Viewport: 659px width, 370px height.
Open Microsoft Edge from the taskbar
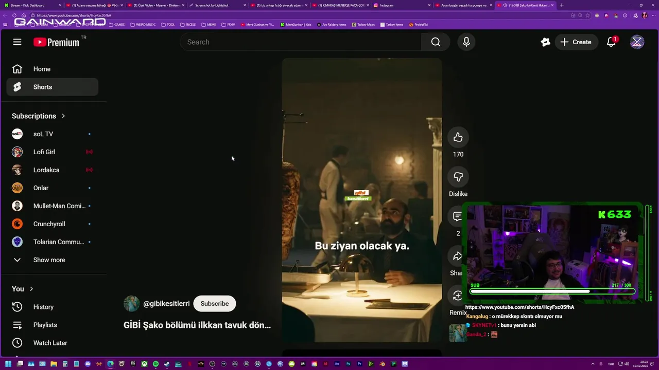pos(110,364)
